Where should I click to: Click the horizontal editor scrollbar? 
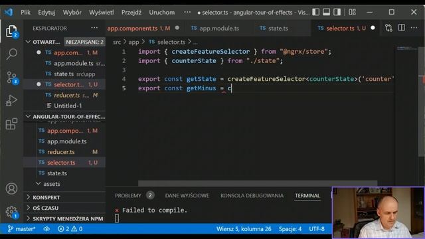[258, 183]
